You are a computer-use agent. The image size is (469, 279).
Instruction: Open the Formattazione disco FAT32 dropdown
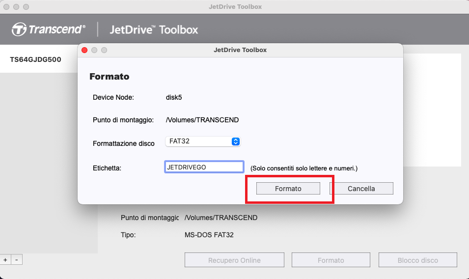[203, 141]
